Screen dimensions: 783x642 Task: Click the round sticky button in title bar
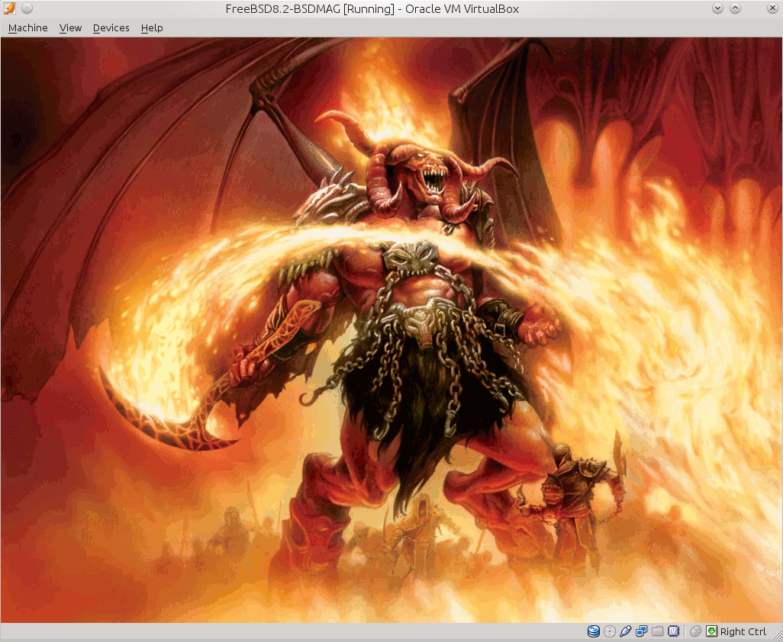point(27,8)
